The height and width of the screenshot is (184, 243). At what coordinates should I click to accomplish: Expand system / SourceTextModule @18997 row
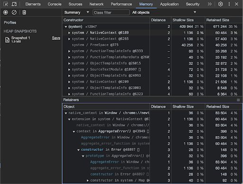coord(69,70)
